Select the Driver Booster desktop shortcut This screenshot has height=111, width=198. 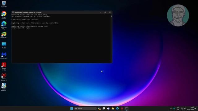tap(4, 77)
